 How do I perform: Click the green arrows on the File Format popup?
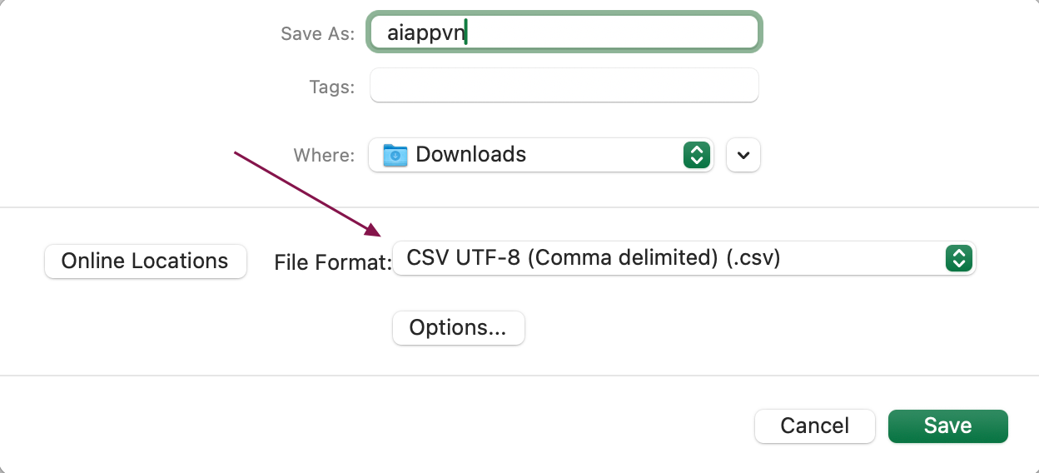pos(959,258)
